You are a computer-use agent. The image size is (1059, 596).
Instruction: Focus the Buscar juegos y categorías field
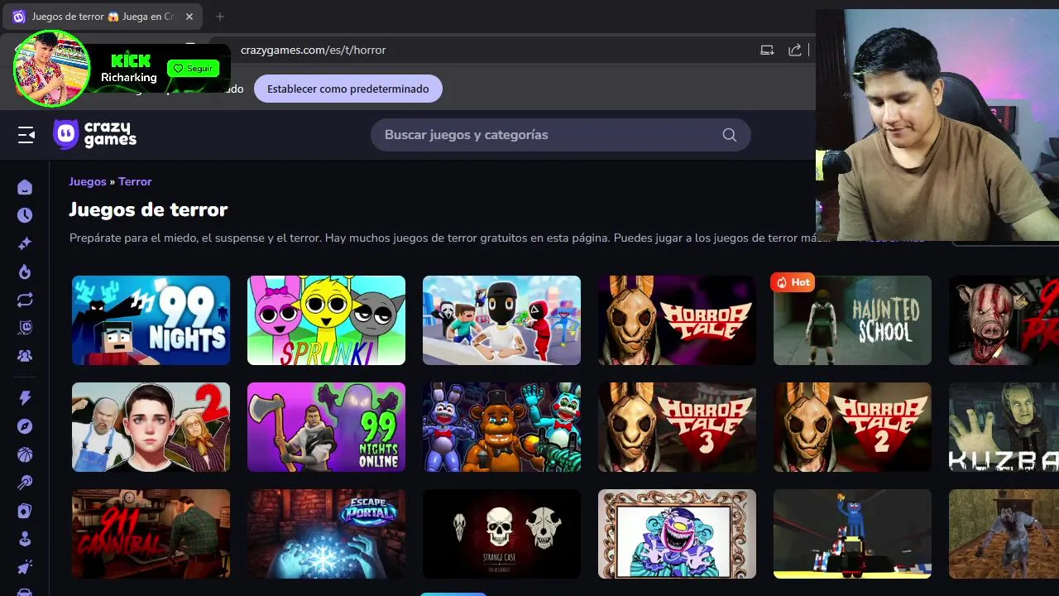(560, 135)
